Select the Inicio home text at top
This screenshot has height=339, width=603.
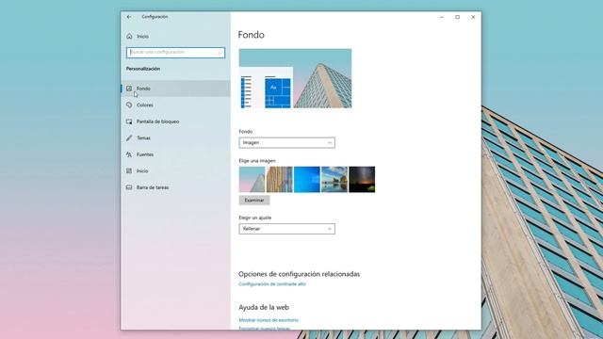point(142,37)
